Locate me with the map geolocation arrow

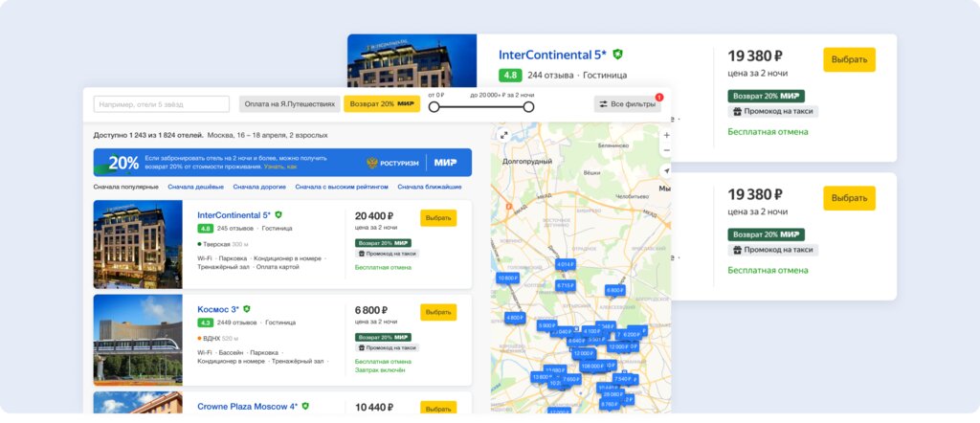[666, 170]
